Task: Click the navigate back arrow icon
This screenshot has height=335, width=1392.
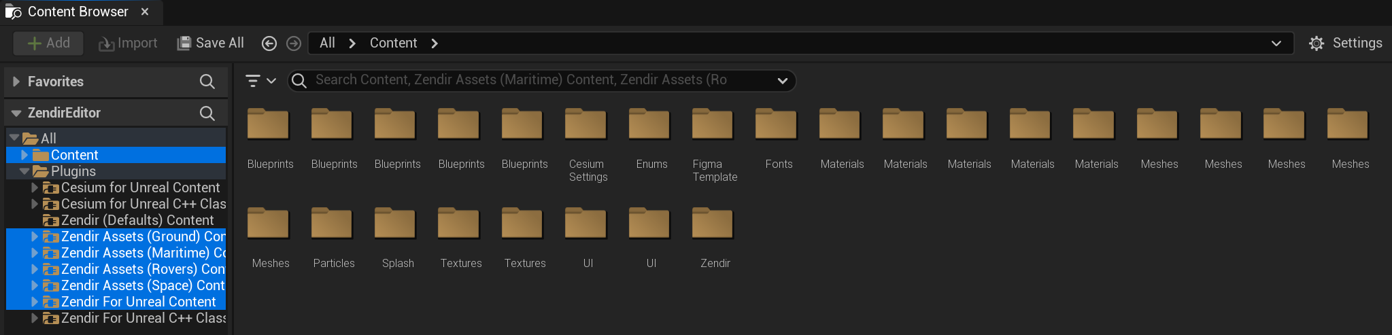Action: pos(269,43)
